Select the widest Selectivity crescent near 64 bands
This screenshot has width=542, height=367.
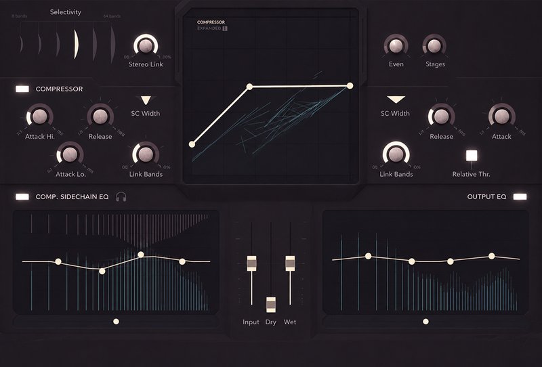pyautogui.click(x=112, y=44)
